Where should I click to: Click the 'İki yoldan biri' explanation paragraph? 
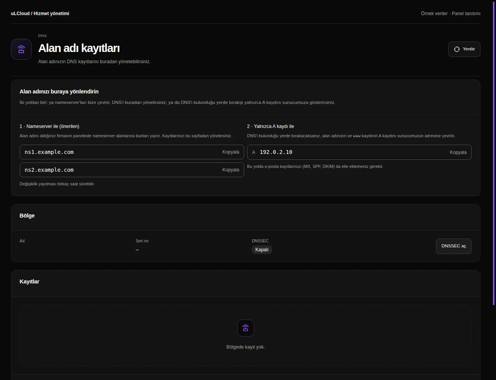(x=177, y=103)
